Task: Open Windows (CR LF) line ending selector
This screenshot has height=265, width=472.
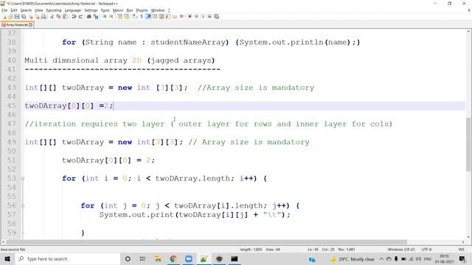Action: point(401,250)
